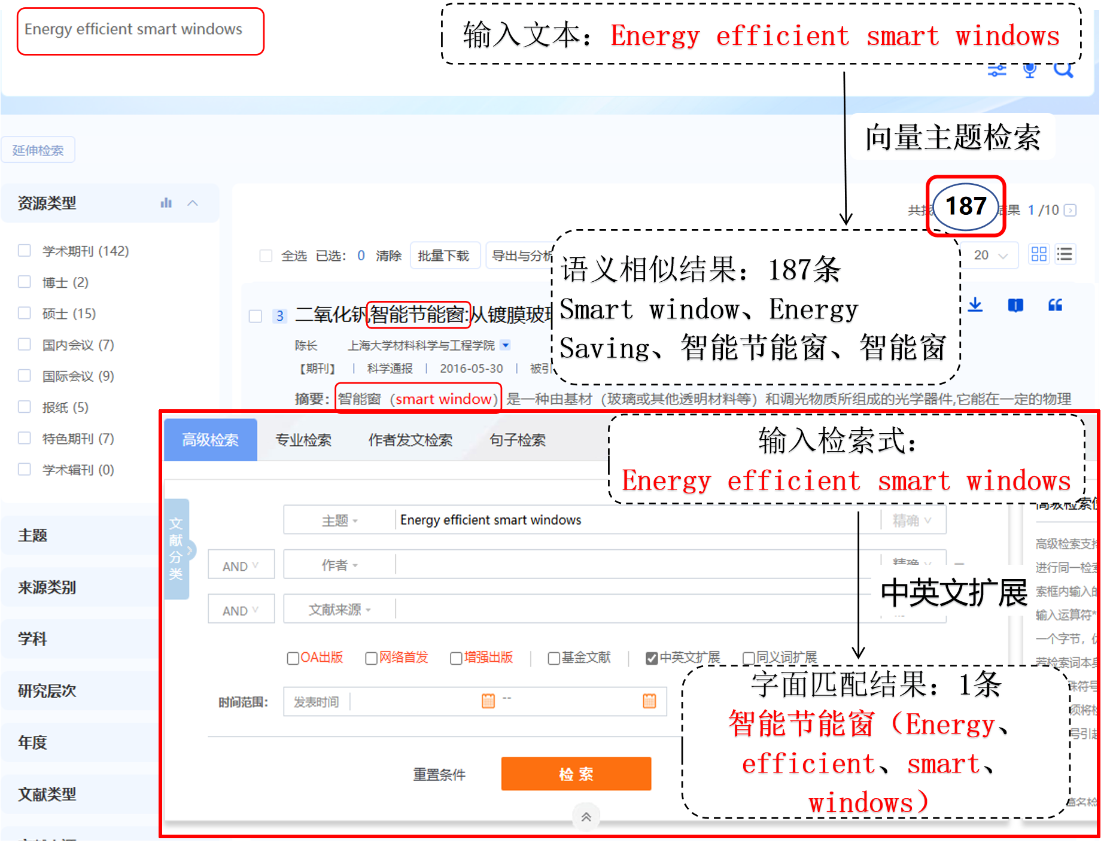Tick the 学术期刊 (142) checkbox
1113x849 pixels.
tap(25, 251)
